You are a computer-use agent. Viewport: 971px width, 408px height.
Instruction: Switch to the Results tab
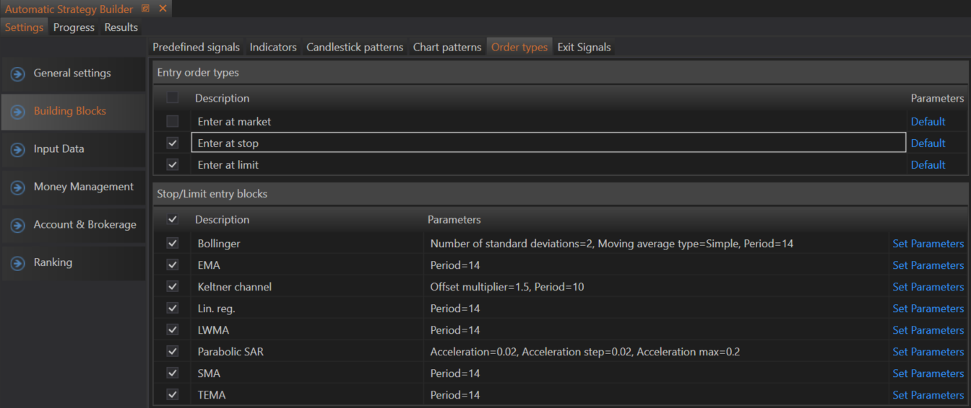[121, 27]
